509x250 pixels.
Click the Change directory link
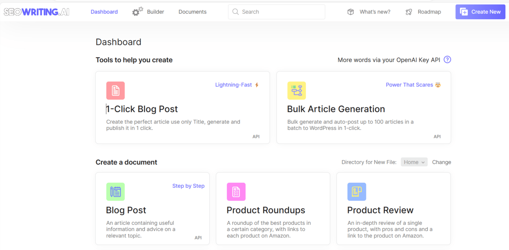pos(441,162)
